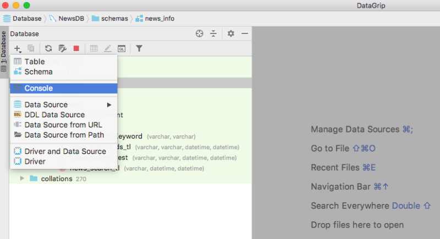The image size is (440, 239).
Task: Click the Search Everywhere hint text
Action: 371,206
